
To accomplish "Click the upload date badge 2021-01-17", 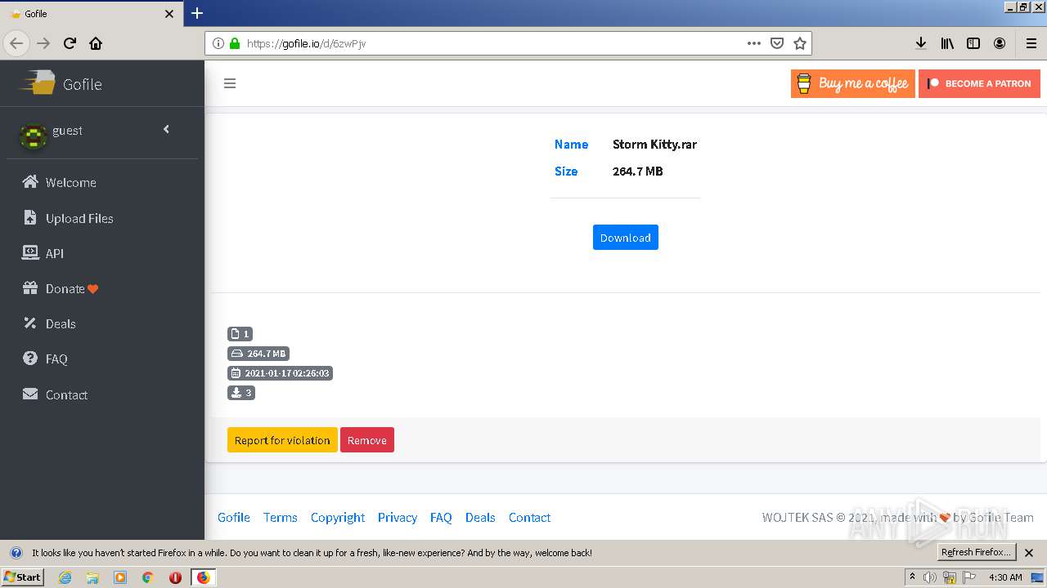I will (280, 373).
